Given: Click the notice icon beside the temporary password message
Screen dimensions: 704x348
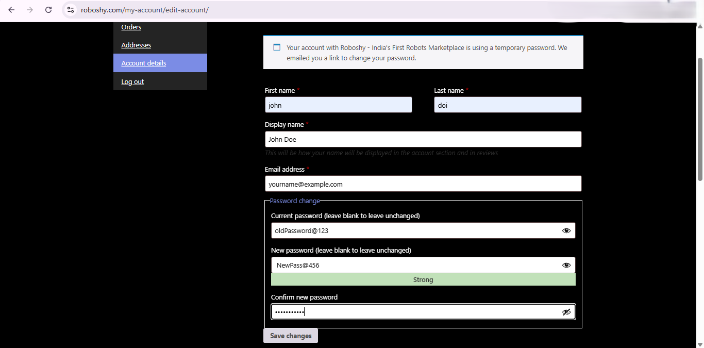Looking at the screenshot, I should coord(277,46).
